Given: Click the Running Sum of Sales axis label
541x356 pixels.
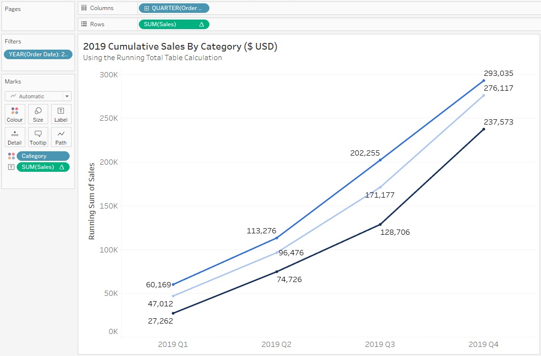Looking at the screenshot, I should pos(92,201).
